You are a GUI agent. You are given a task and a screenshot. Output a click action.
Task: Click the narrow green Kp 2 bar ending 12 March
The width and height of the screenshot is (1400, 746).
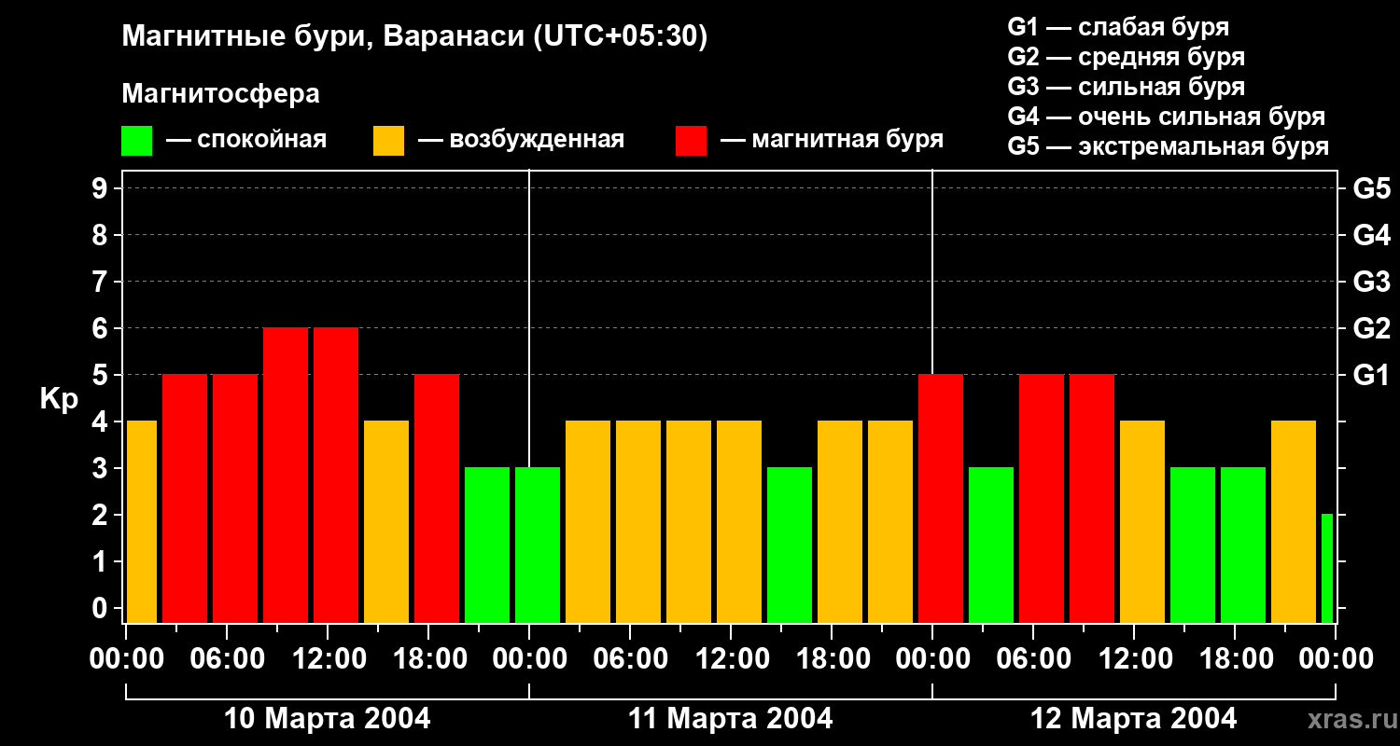pos(1327,568)
